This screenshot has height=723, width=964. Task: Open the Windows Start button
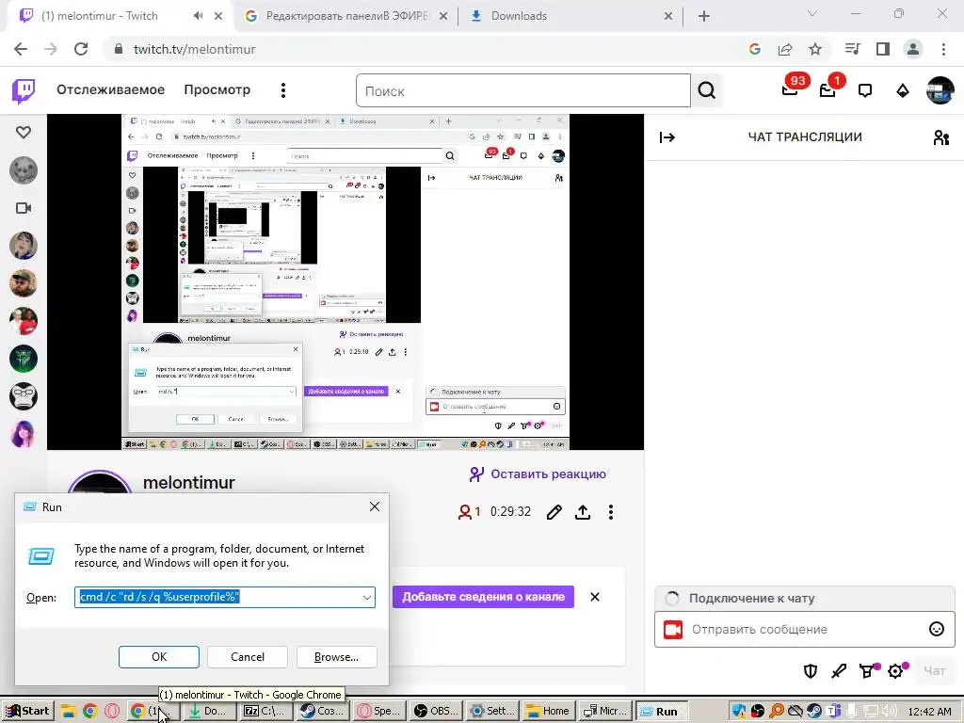[28, 712]
